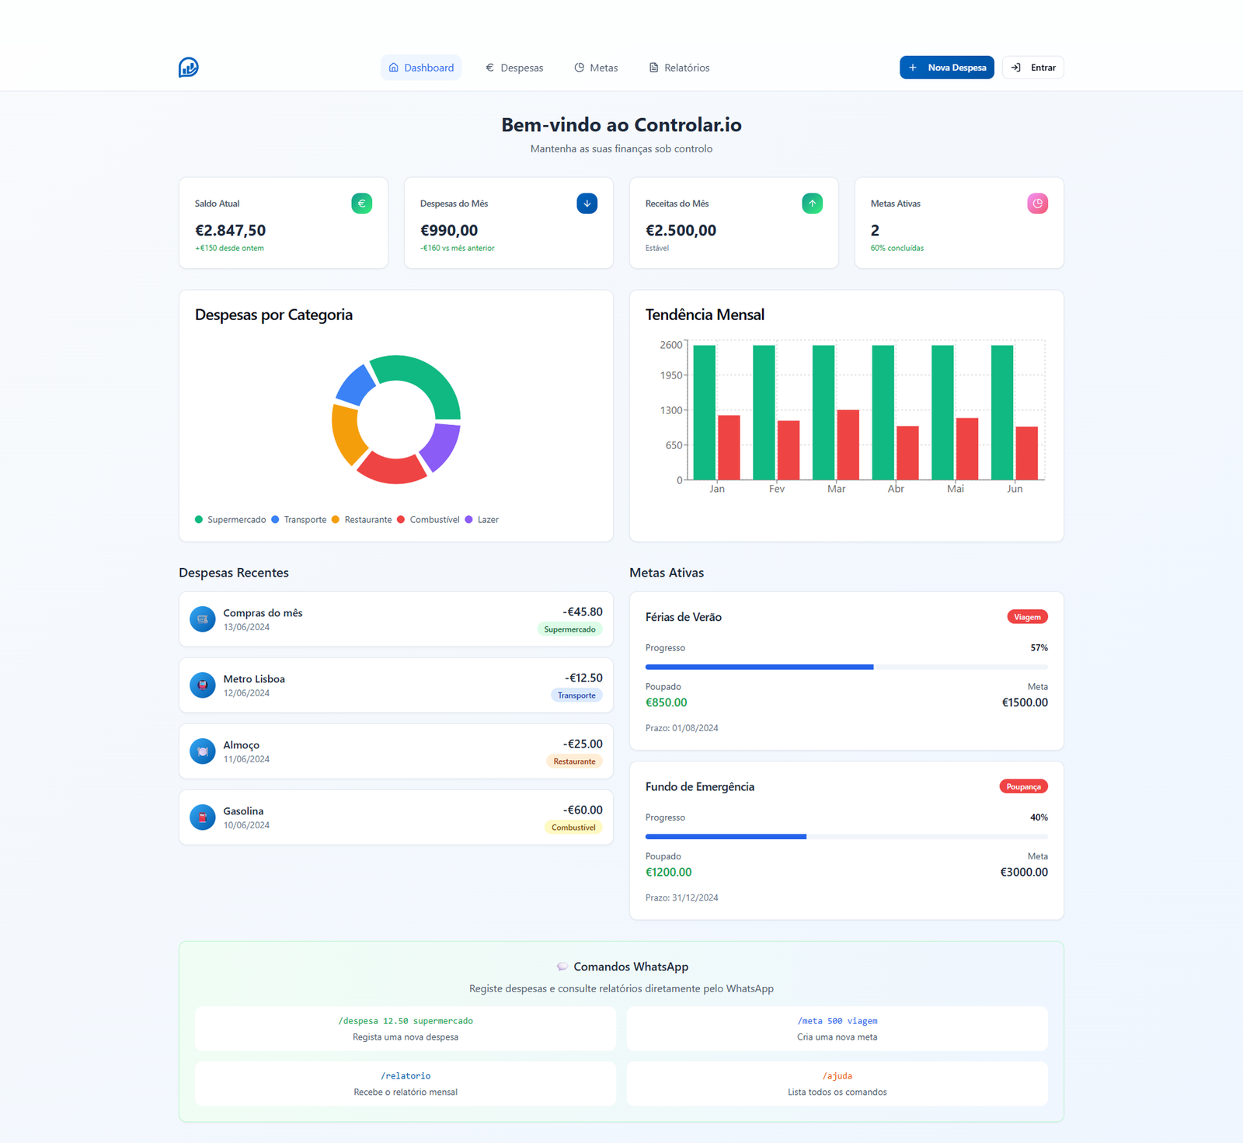Click the /ajuda command card
Screen dimensions: 1243x1143
837,1084
